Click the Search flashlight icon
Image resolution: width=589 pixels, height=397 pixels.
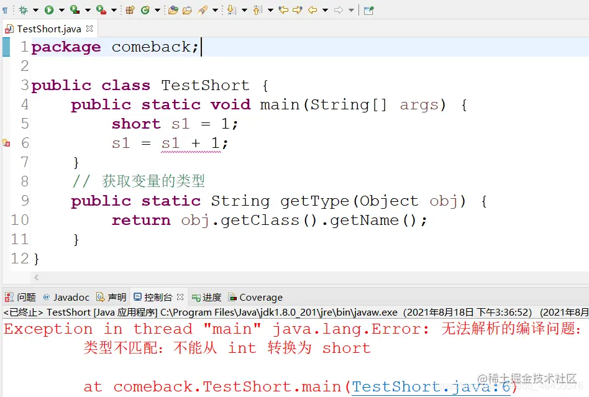coord(203,10)
